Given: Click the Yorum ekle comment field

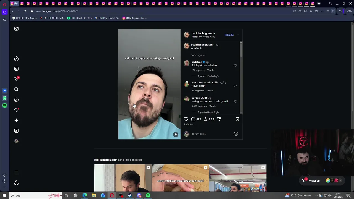Looking at the screenshot, I should pos(212,134).
